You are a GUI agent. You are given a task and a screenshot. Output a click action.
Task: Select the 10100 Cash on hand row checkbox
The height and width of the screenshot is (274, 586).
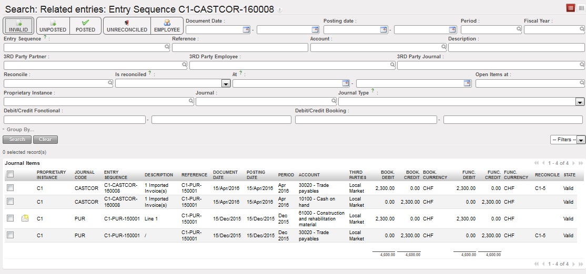click(11, 202)
